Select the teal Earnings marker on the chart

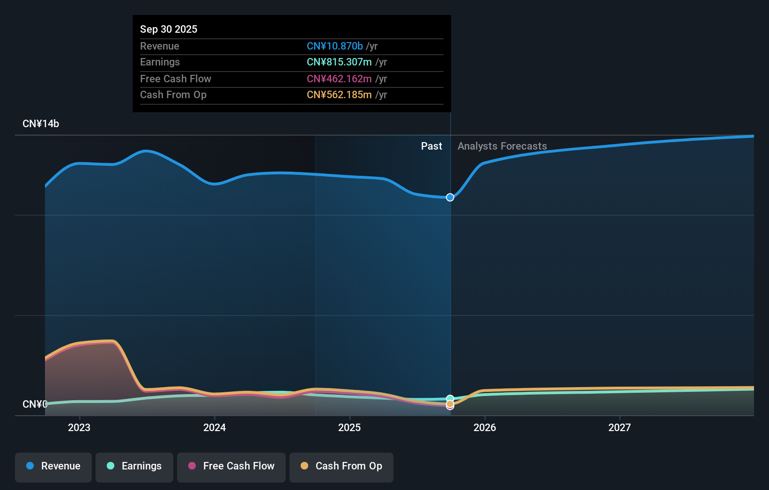450,397
